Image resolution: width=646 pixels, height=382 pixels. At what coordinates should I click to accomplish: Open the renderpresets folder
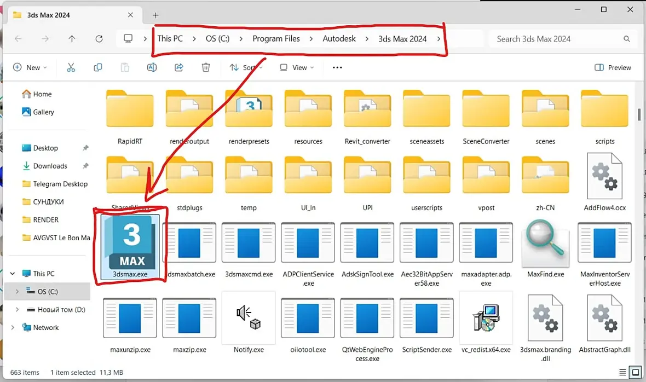click(x=249, y=108)
